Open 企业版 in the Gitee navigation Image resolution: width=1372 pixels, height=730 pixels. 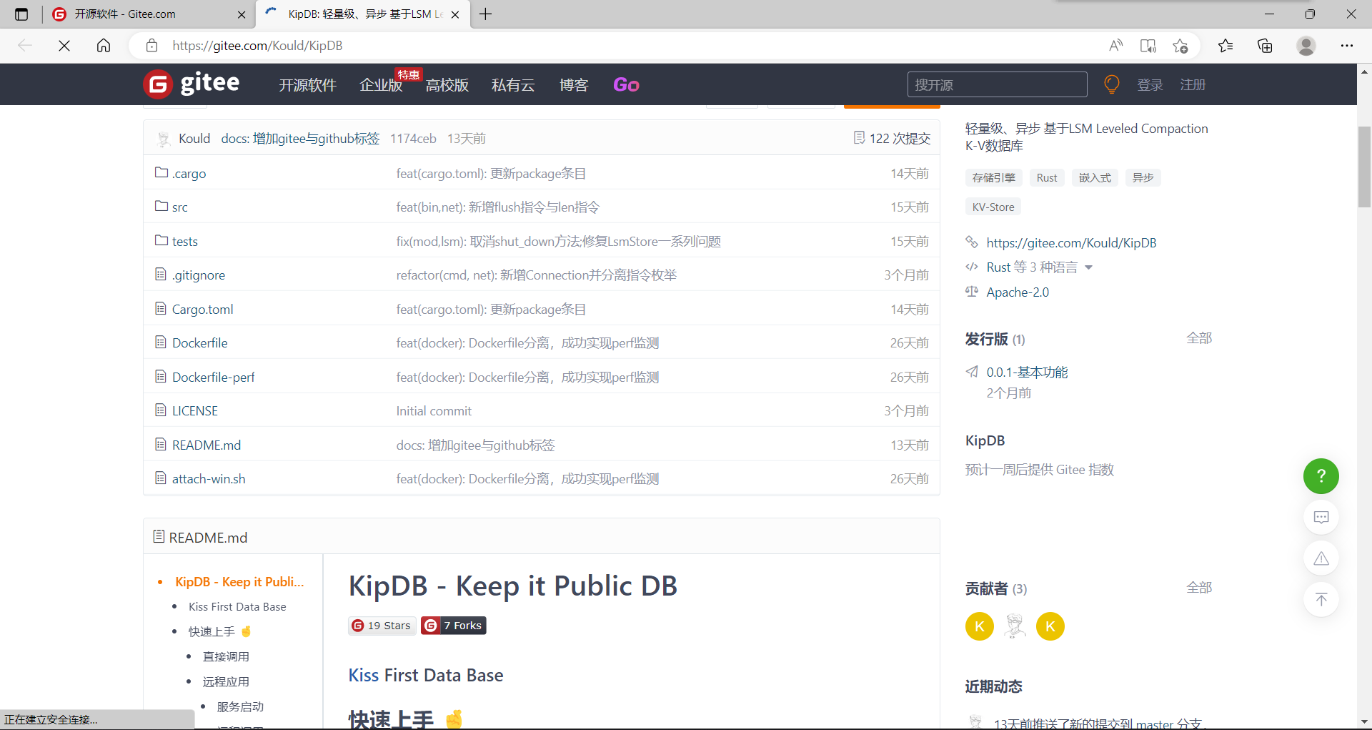[381, 85]
